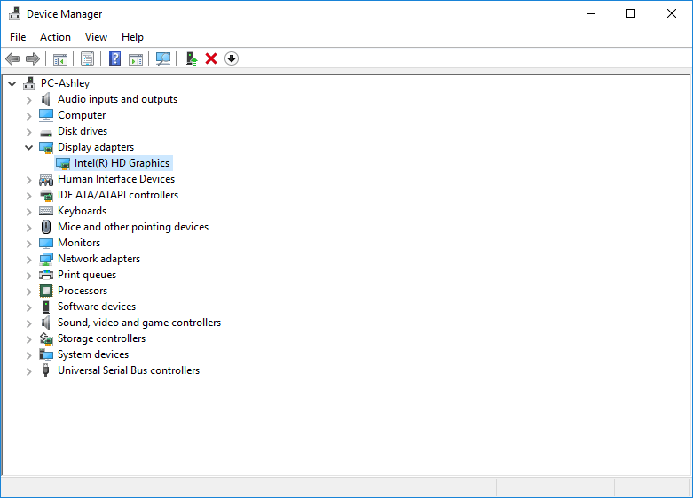693x498 pixels.
Task: Click the Properties toolbar icon
Action: pos(87,58)
